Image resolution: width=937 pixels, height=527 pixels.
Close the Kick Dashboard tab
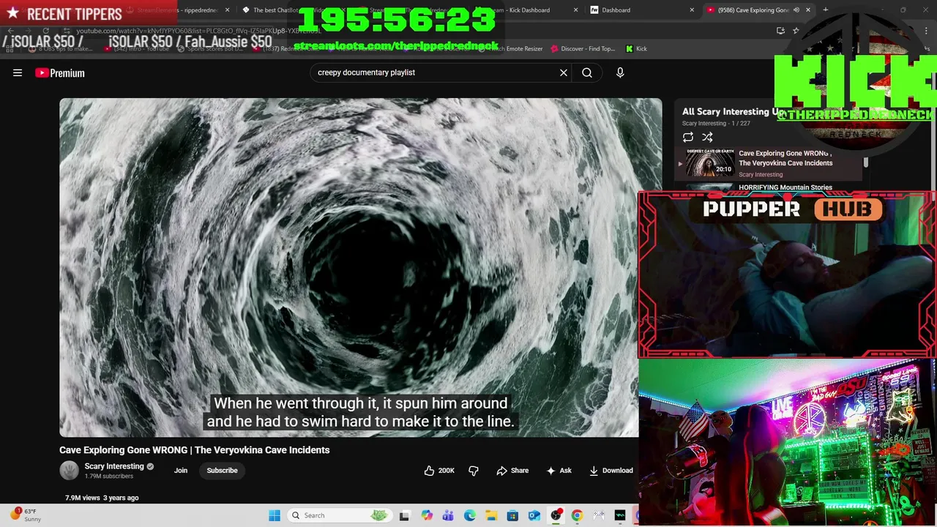575,10
